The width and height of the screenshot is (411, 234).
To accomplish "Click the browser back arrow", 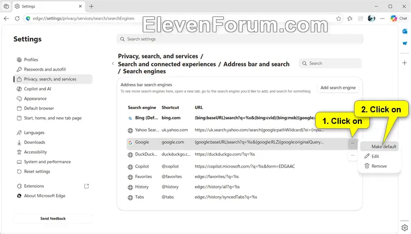I will click(6, 18).
